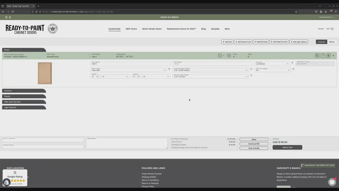
Task: Open the Priming dropdown
Action: pyautogui.click(x=272, y=63)
